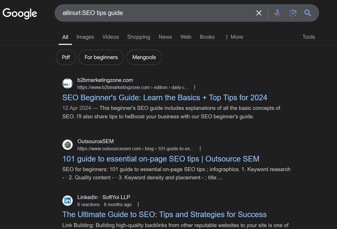Open the News tab
This screenshot has height=229, width=337.
[165, 37]
